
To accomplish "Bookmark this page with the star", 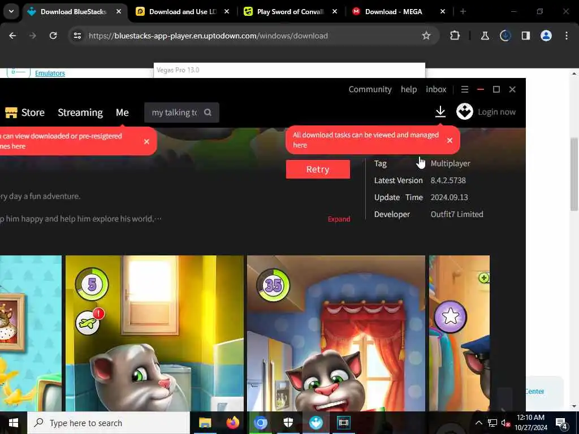I will (426, 36).
